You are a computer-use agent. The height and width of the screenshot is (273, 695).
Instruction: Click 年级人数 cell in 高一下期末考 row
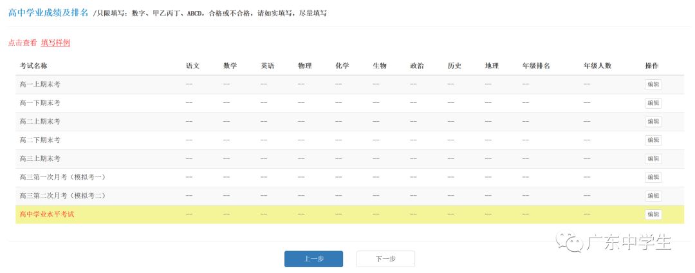(587, 103)
